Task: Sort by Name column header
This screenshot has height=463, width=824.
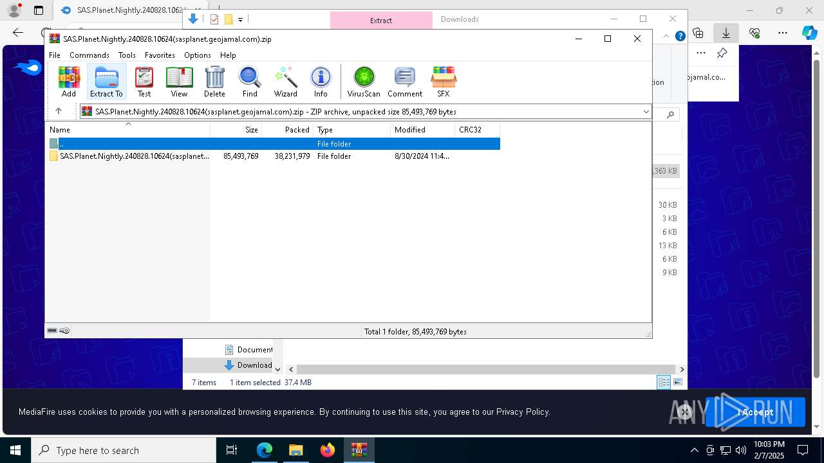Action: (128, 129)
